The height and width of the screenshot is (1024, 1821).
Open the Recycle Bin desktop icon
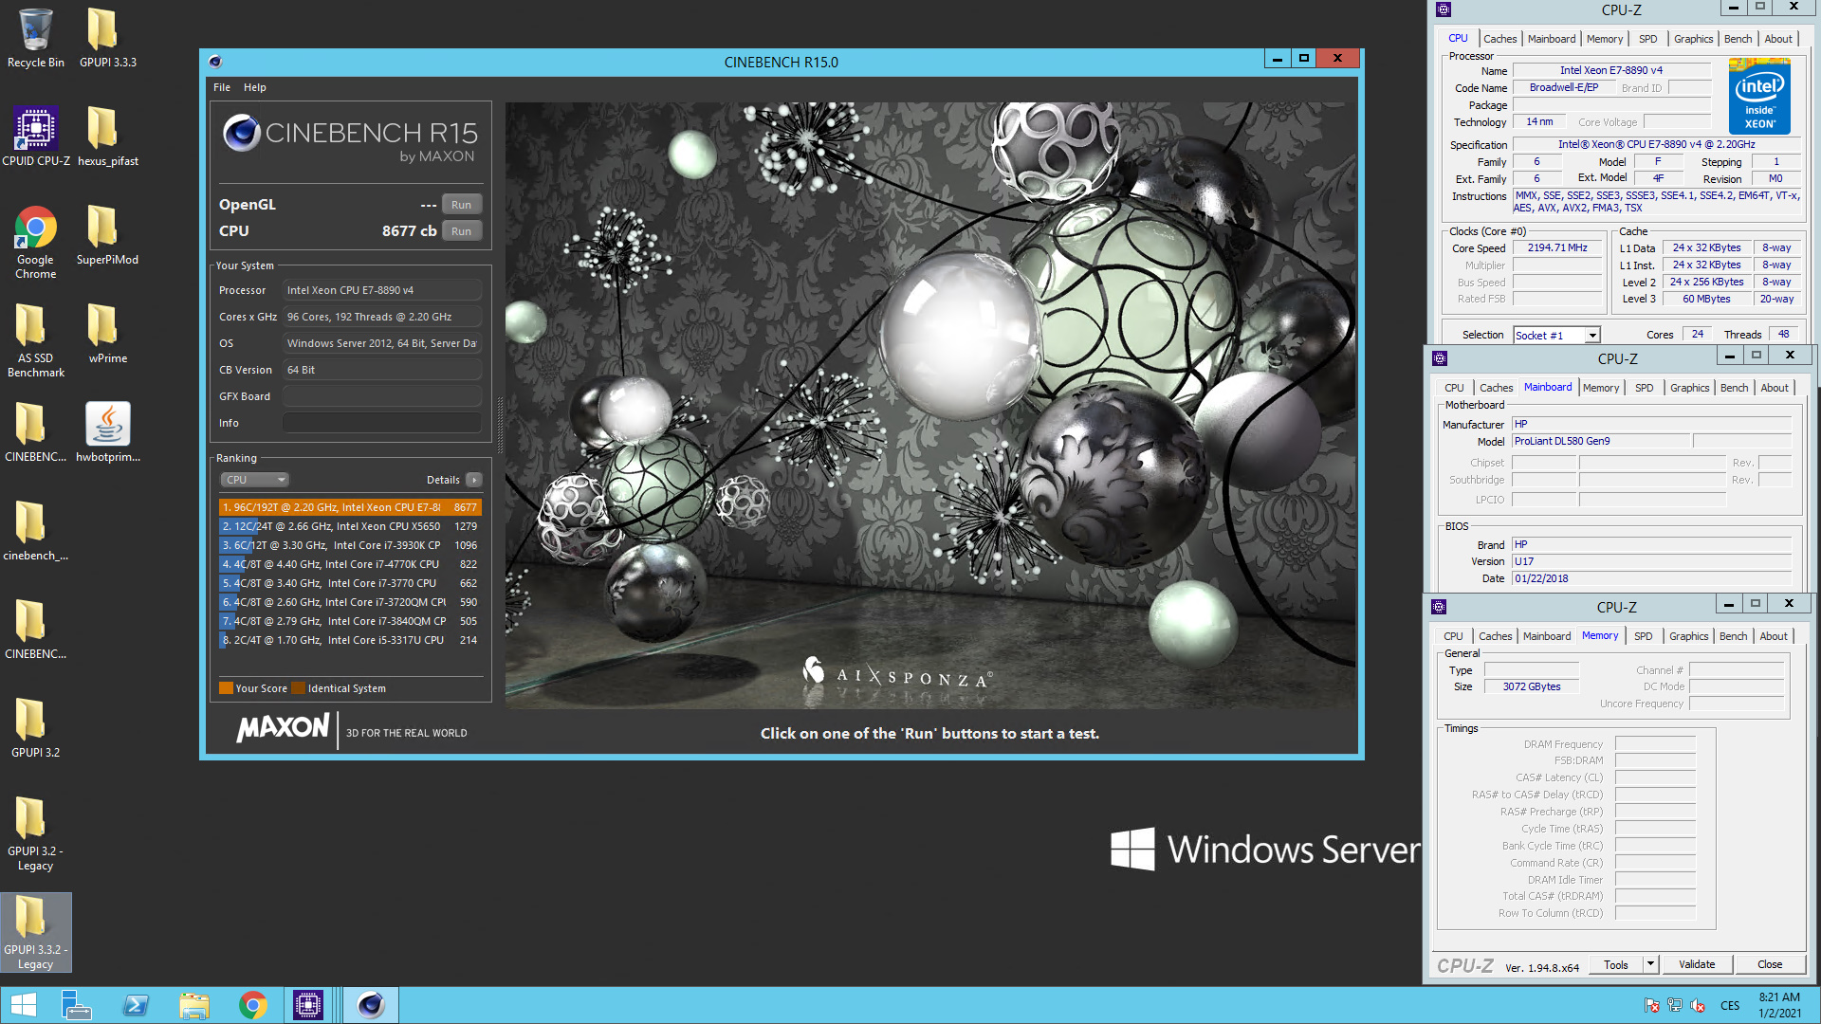tap(36, 39)
